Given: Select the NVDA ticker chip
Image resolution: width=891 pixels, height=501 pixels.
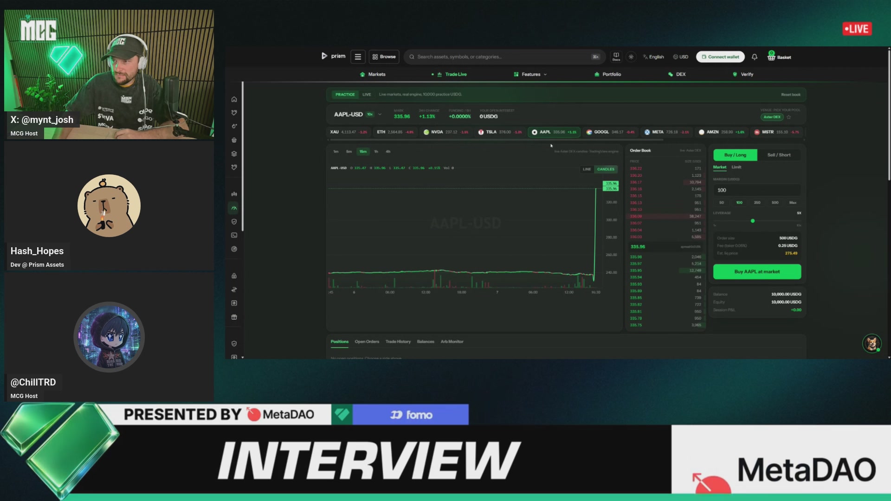Looking at the screenshot, I should point(445,132).
